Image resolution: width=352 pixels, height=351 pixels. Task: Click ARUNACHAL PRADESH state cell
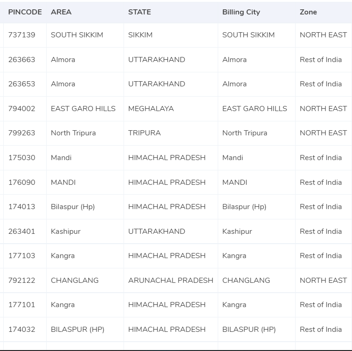(171, 281)
